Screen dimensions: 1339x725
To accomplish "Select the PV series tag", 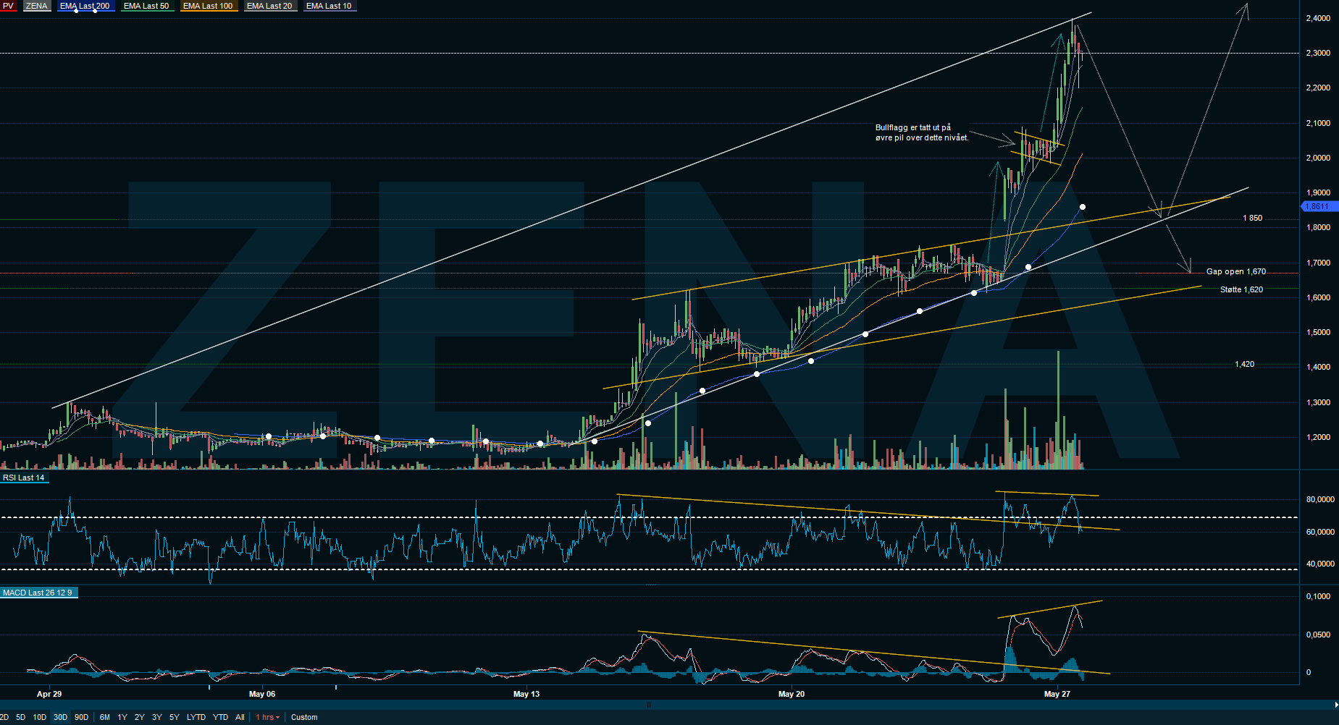I will 8,6.
